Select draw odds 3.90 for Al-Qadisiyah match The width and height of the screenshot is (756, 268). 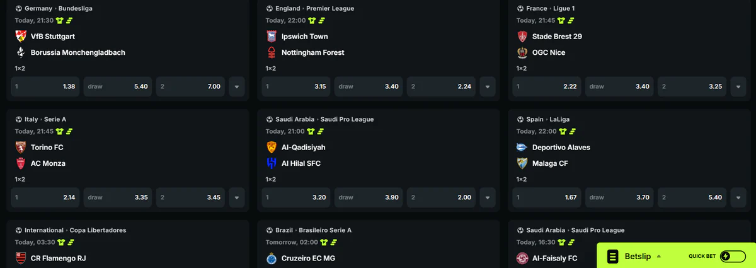[369, 197]
